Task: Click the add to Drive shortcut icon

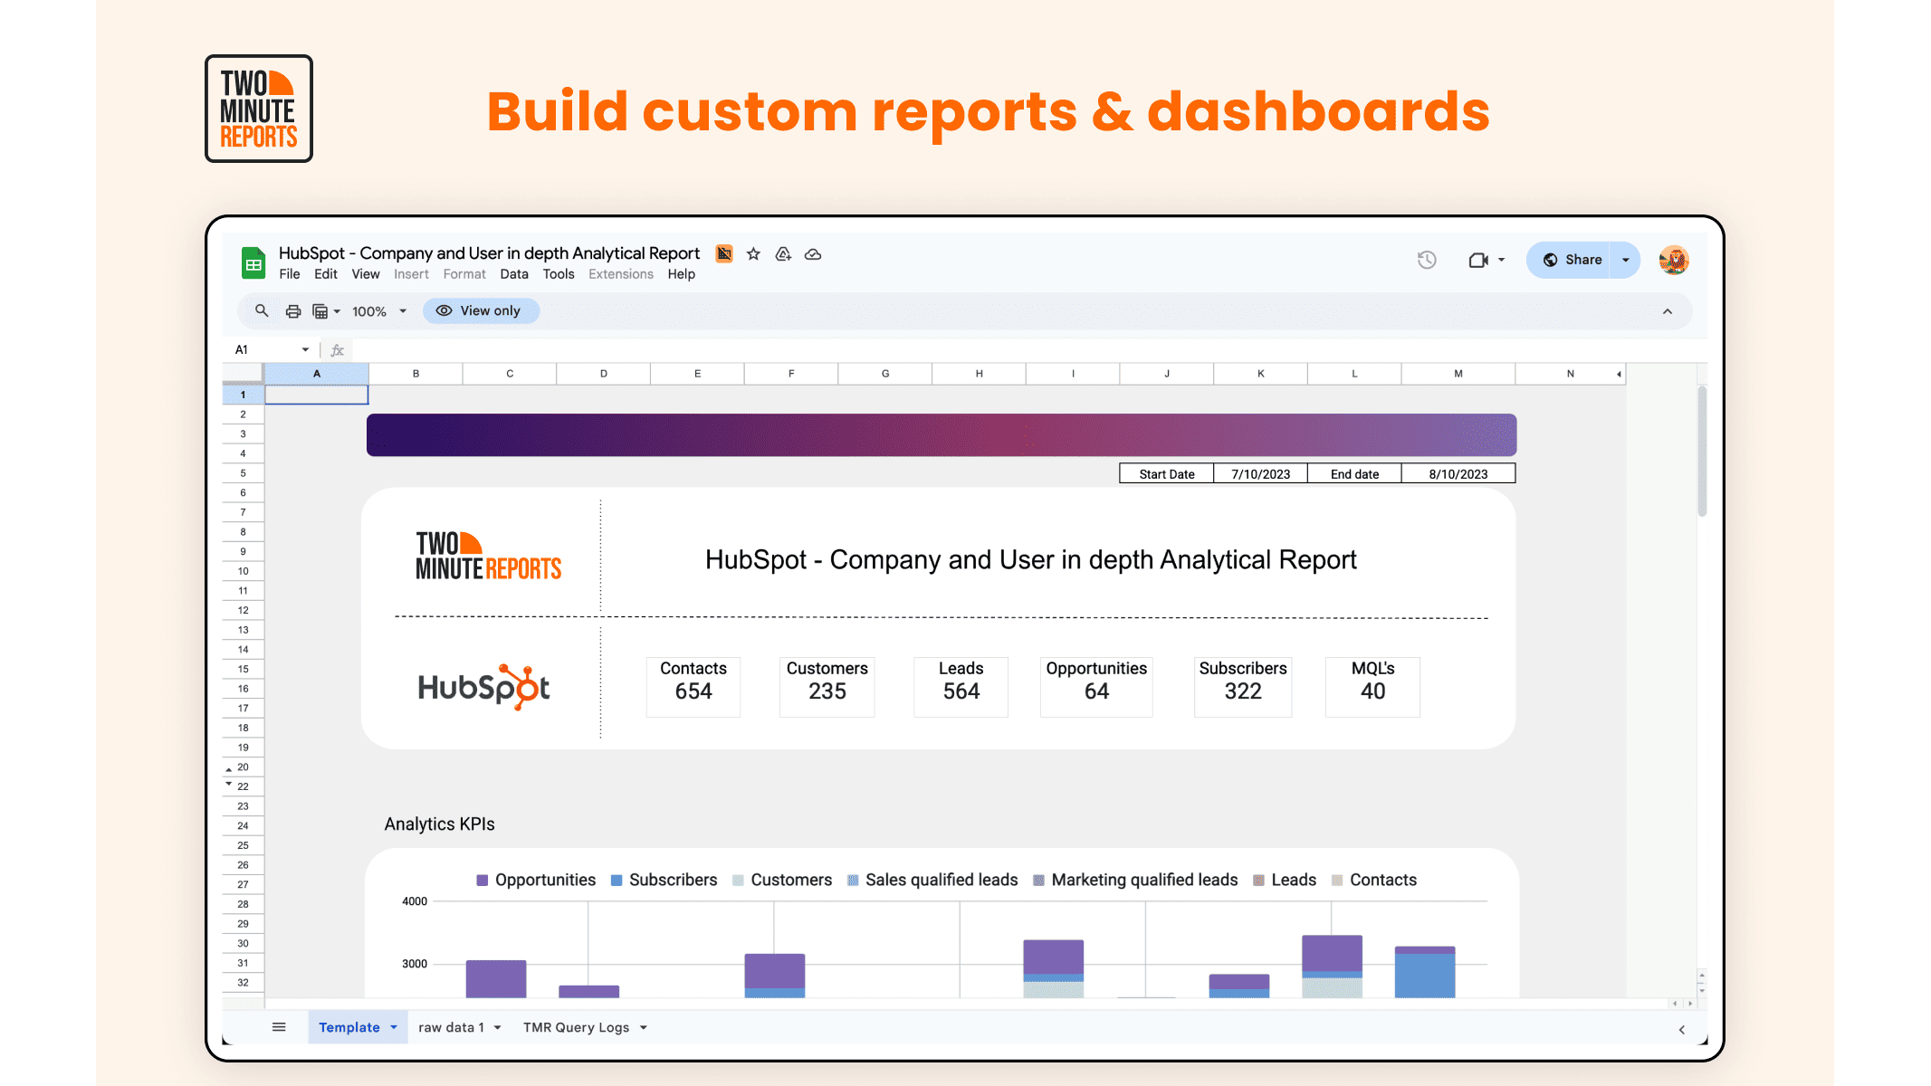Action: pyautogui.click(x=783, y=254)
